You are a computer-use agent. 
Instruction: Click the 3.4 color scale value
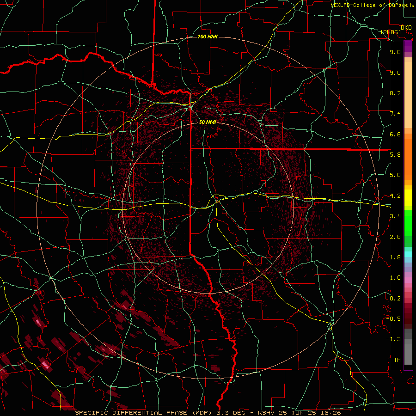pos(395,216)
